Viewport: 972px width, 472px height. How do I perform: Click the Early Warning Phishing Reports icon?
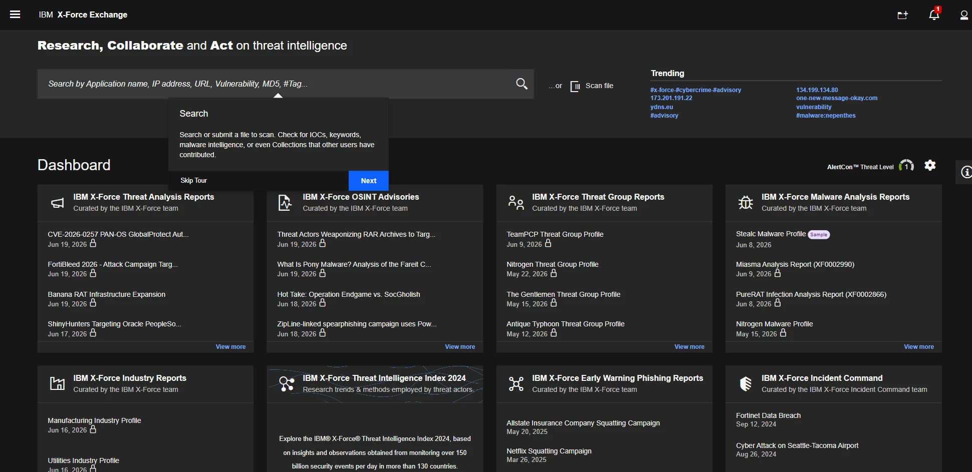[516, 384]
